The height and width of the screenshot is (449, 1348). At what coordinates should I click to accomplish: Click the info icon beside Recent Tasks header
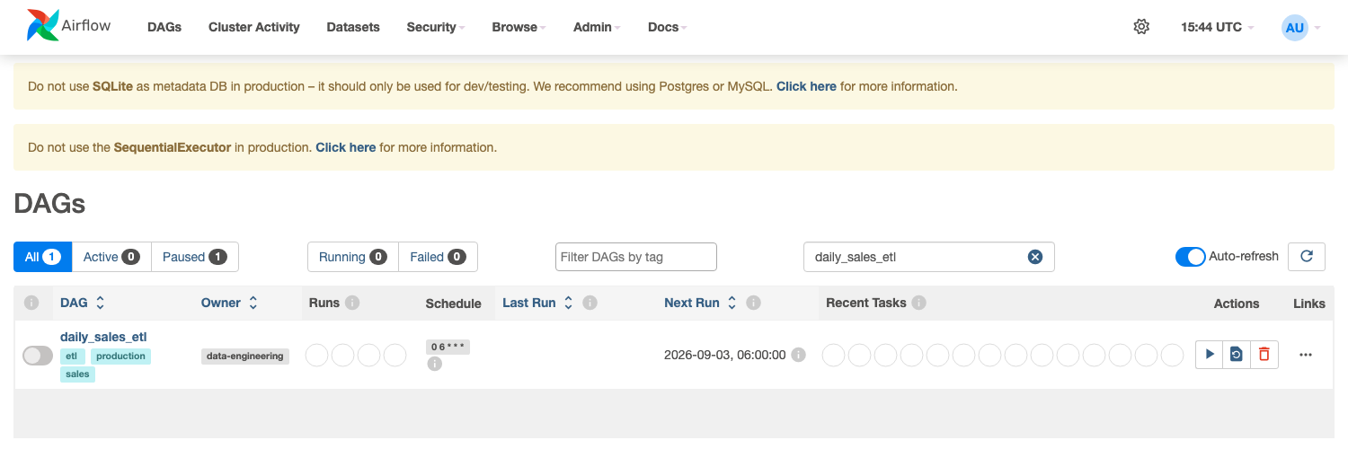918,303
